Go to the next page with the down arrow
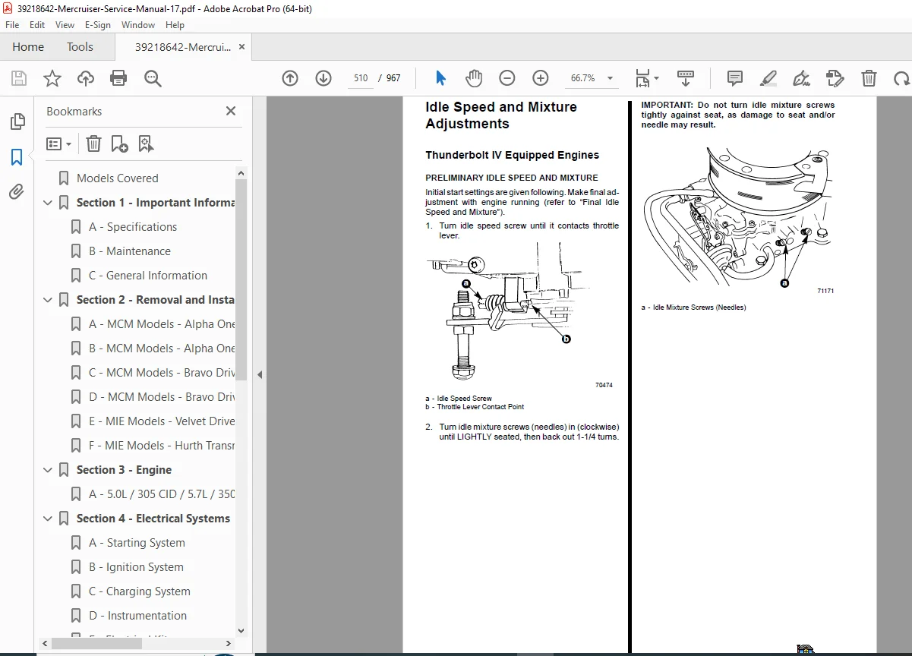The image size is (912, 656). tap(323, 78)
